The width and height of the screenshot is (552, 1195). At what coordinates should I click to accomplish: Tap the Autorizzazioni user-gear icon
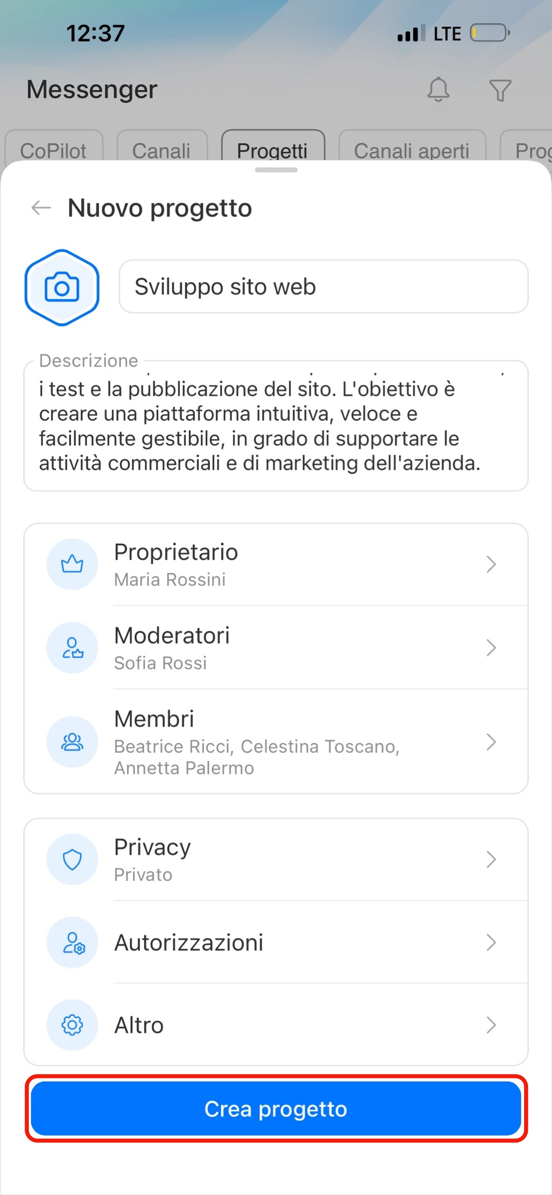coord(72,942)
